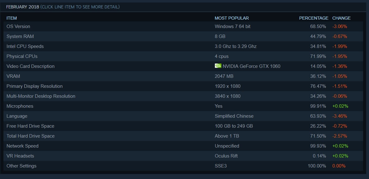Open Physical CPUs details
Screen dimensions: 369x179
(22, 56)
